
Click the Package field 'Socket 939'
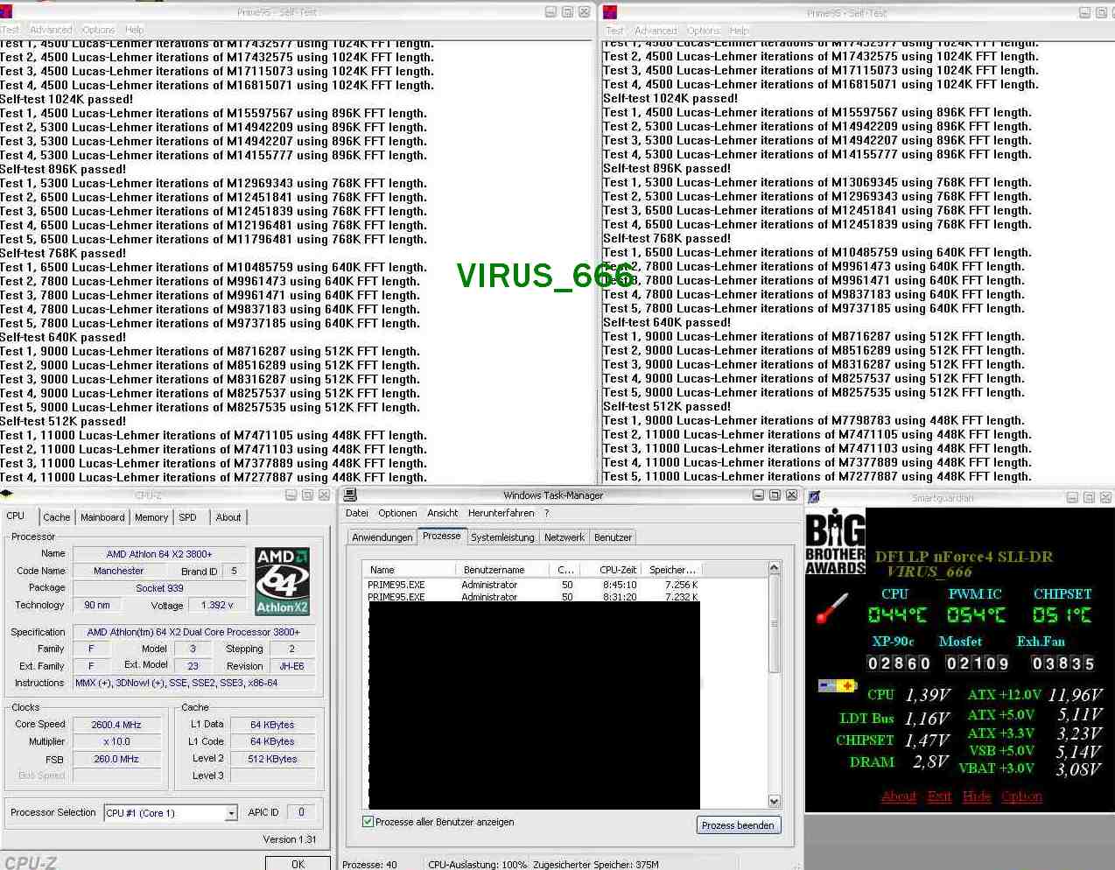pos(160,588)
